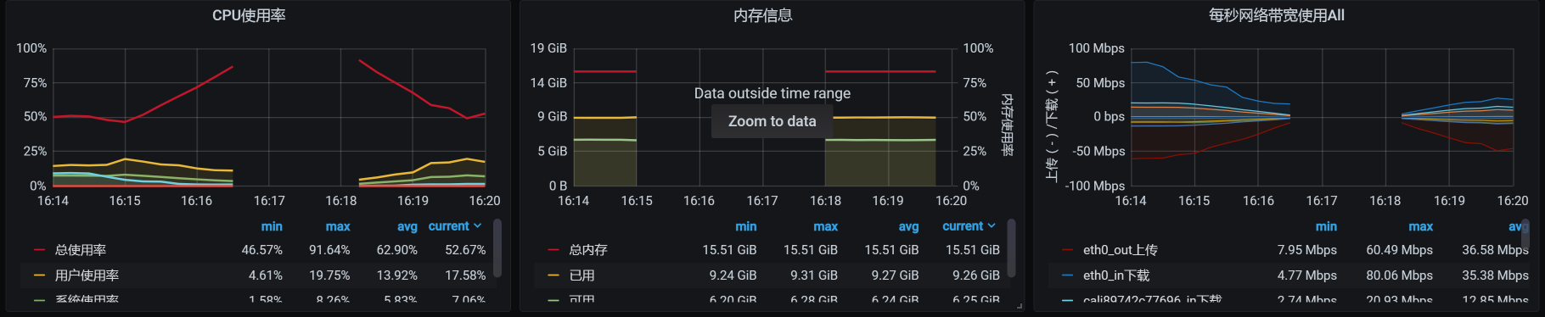Screen dimensions: 1545x317
Task: Click the Zoom to data button
Action: (x=772, y=121)
